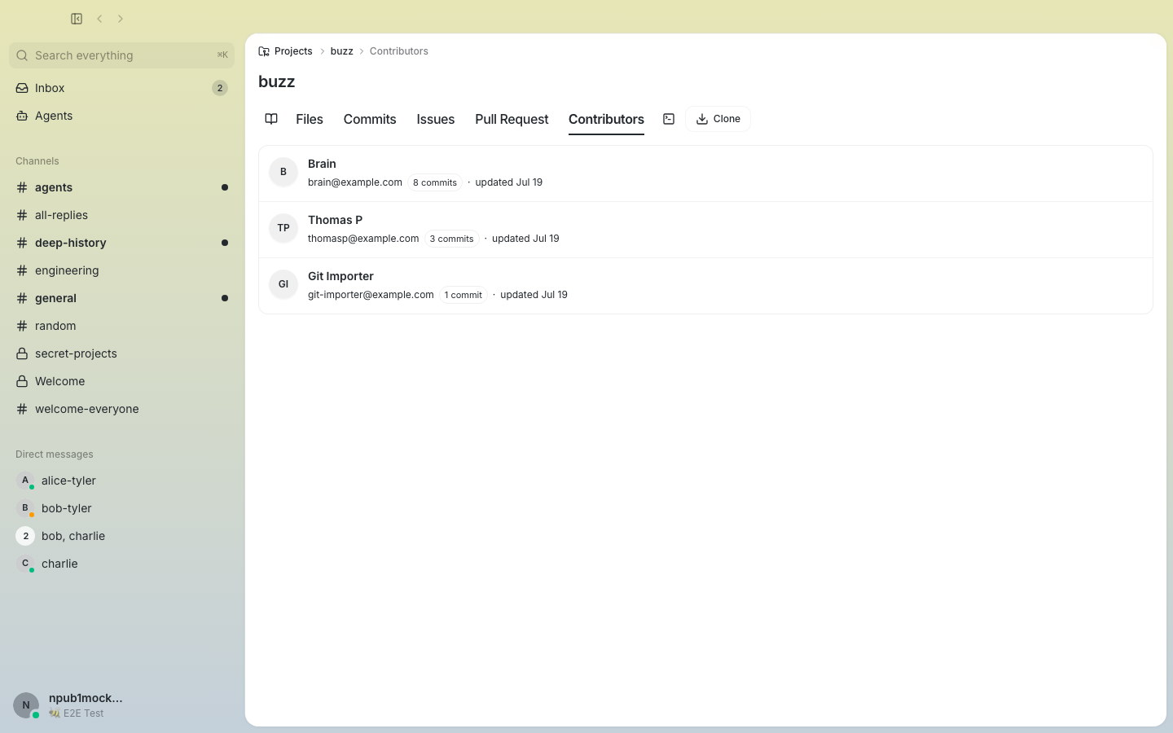Click hash icon beside random
This screenshot has width=1173, height=733.
tap(22, 326)
